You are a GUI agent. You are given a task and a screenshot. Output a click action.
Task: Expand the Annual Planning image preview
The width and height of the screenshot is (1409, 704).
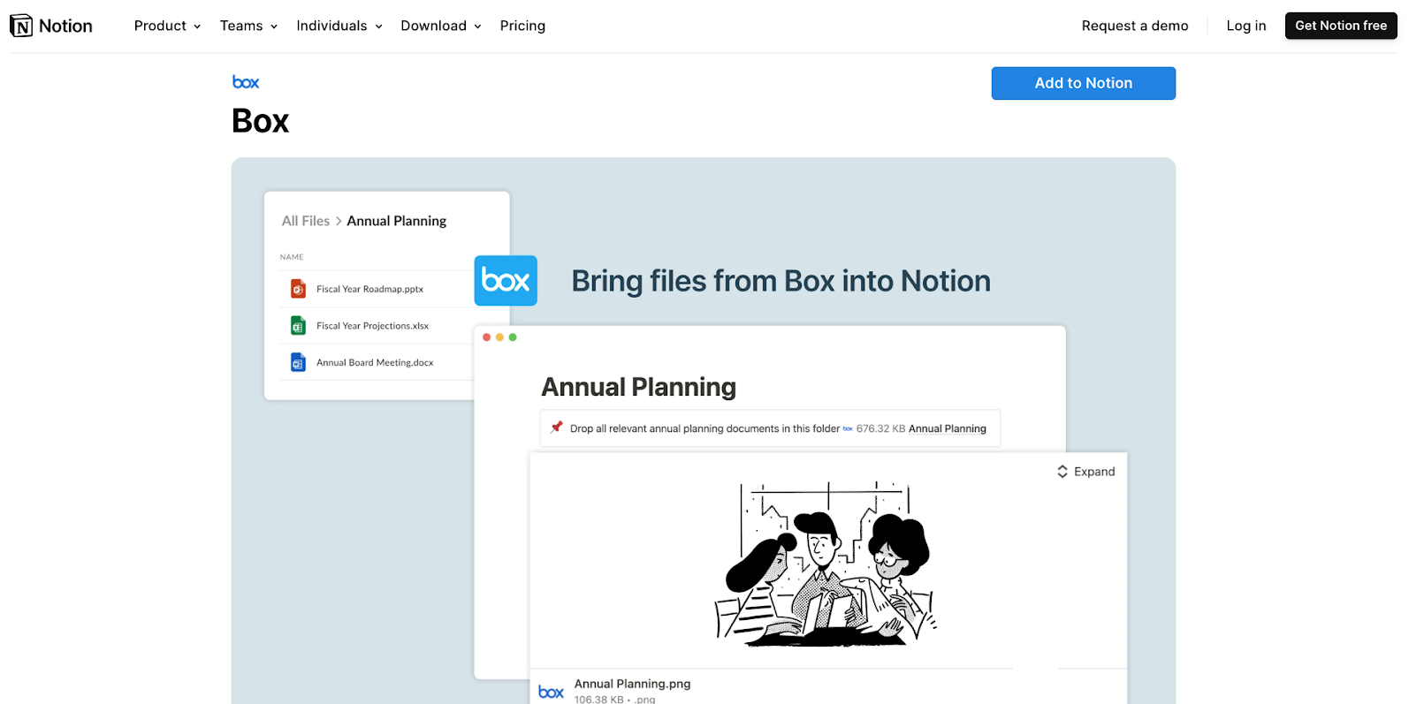(1085, 472)
